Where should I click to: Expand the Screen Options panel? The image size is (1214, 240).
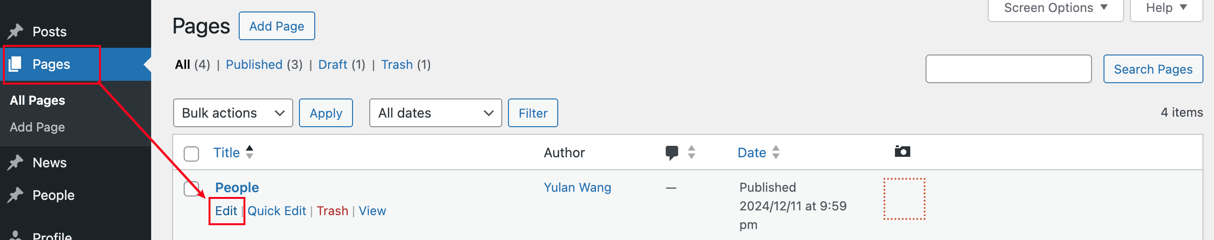1055,8
